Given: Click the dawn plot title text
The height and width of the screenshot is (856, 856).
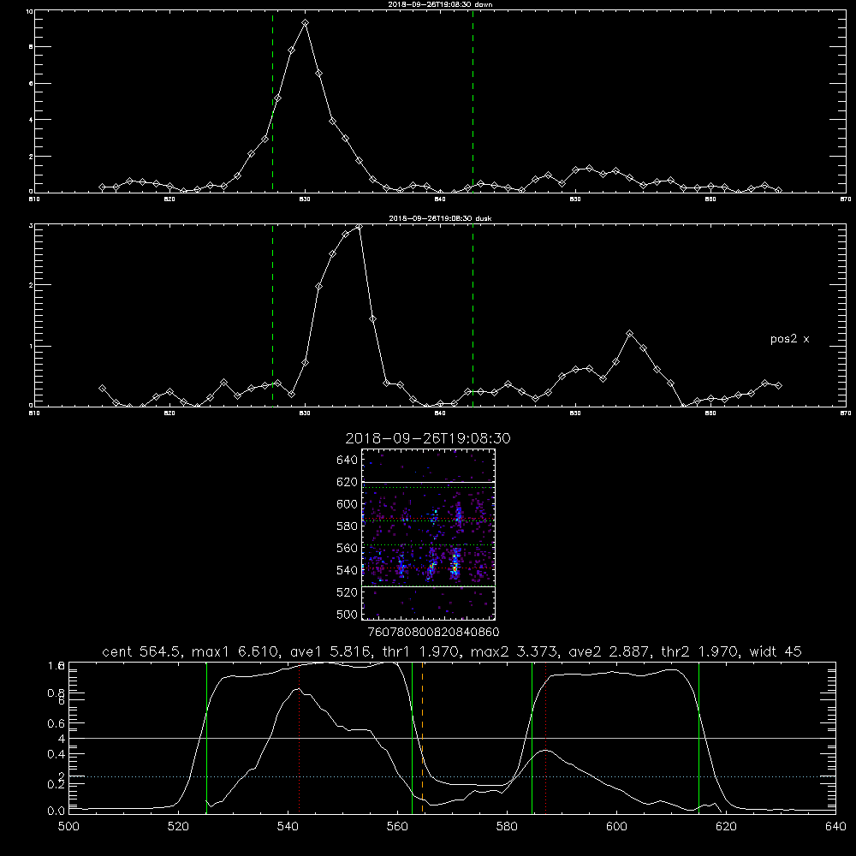Looking at the screenshot, I should (x=440, y=4).
